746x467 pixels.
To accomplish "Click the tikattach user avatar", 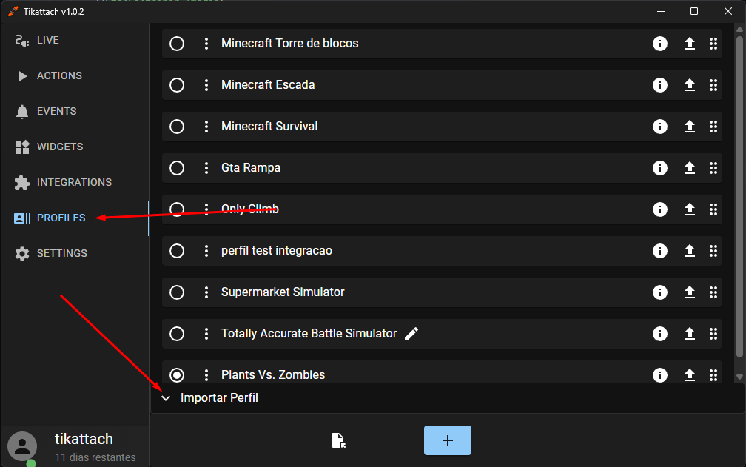I will tap(22, 446).
